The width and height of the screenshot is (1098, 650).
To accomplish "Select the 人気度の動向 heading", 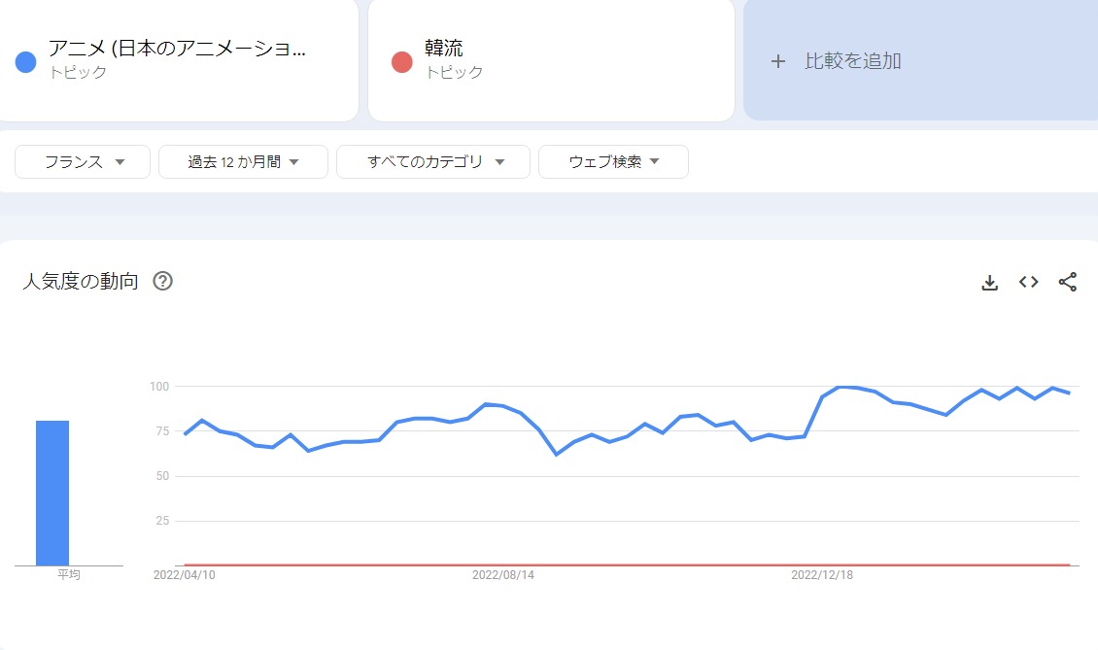I will pos(81,282).
